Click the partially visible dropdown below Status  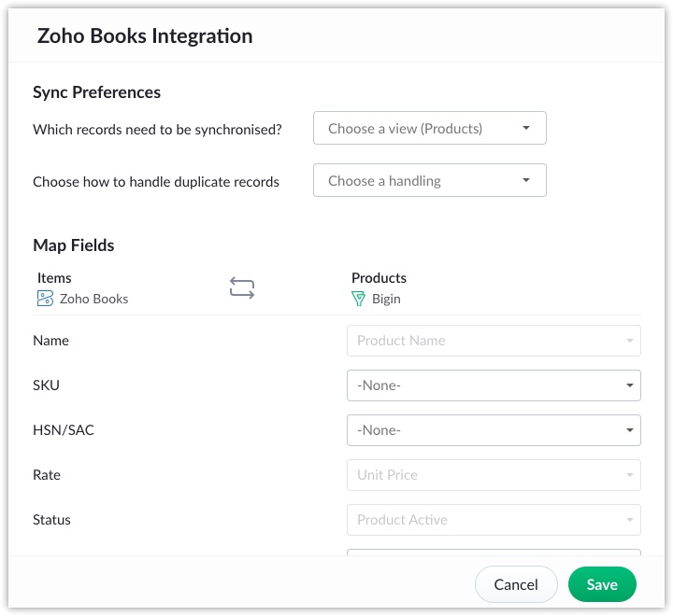493,552
